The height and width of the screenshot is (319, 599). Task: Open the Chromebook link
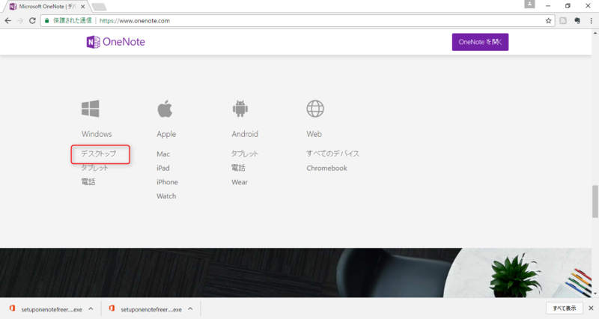(326, 168)
